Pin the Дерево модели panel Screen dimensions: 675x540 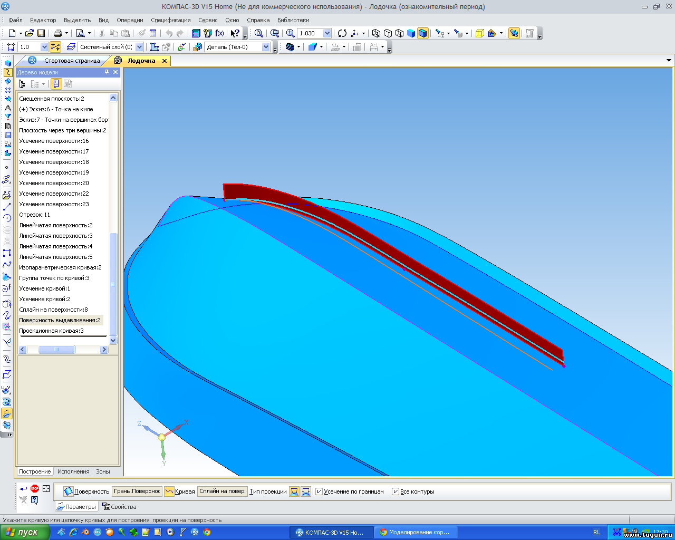click(107, 72)
